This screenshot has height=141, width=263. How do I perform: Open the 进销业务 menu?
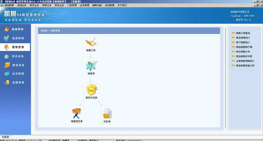[22, 5]
